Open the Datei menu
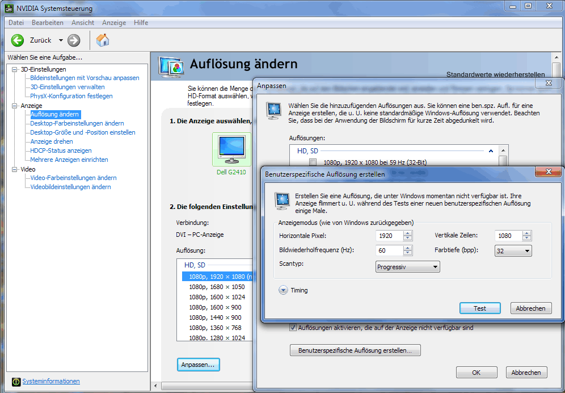This screenshot has height=393, width=565. click(x=16, y=22)
